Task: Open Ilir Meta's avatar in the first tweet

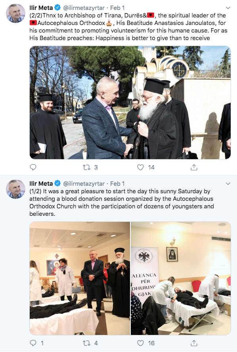Action: (x=15, y=13)
